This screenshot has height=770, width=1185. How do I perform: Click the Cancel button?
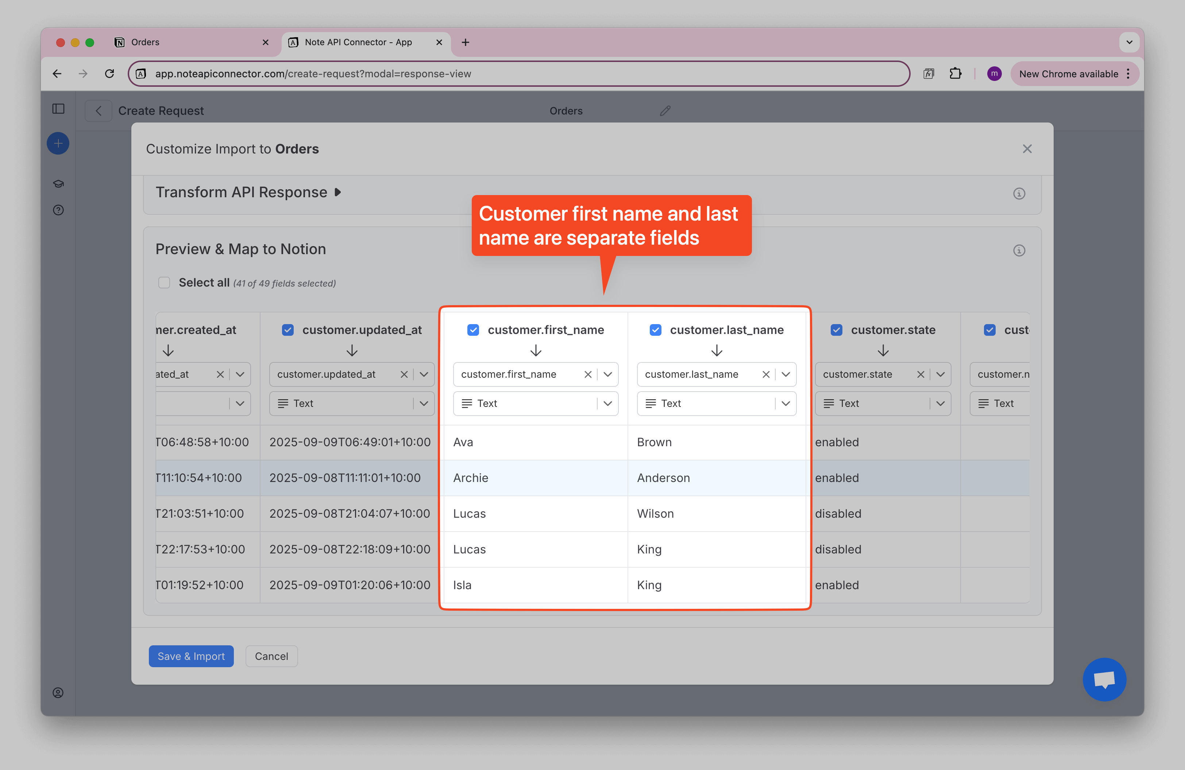(271, 656)
